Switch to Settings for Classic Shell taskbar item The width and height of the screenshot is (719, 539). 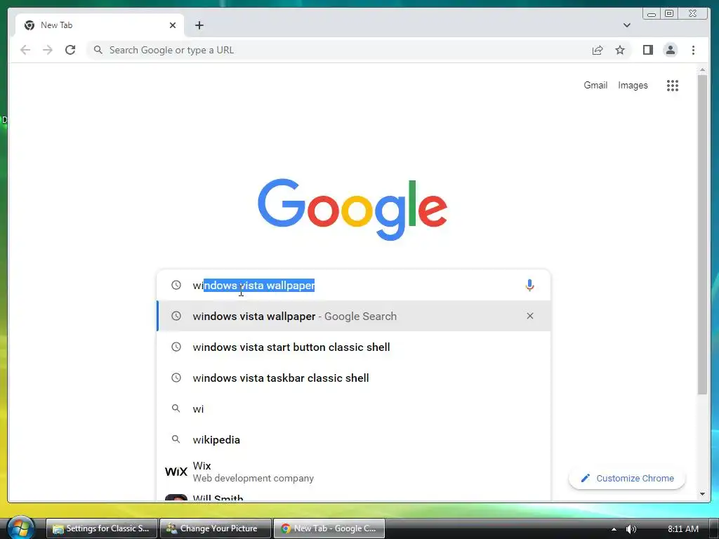102,528
